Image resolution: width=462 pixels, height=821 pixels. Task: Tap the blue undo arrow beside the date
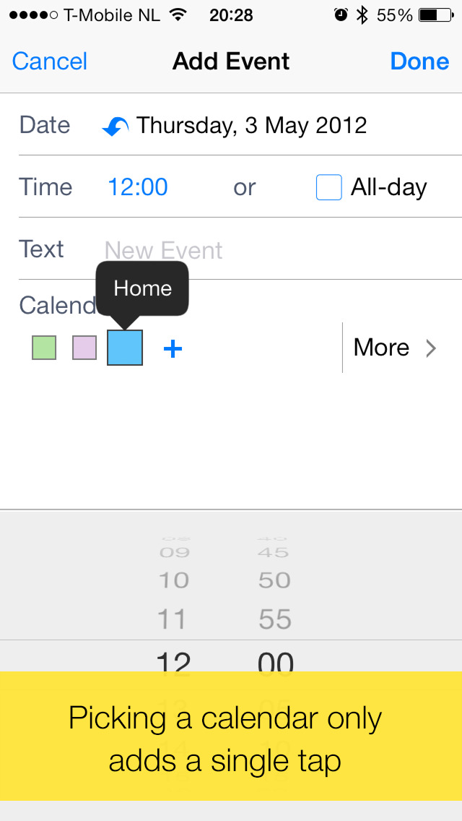(x=115, y=127)
